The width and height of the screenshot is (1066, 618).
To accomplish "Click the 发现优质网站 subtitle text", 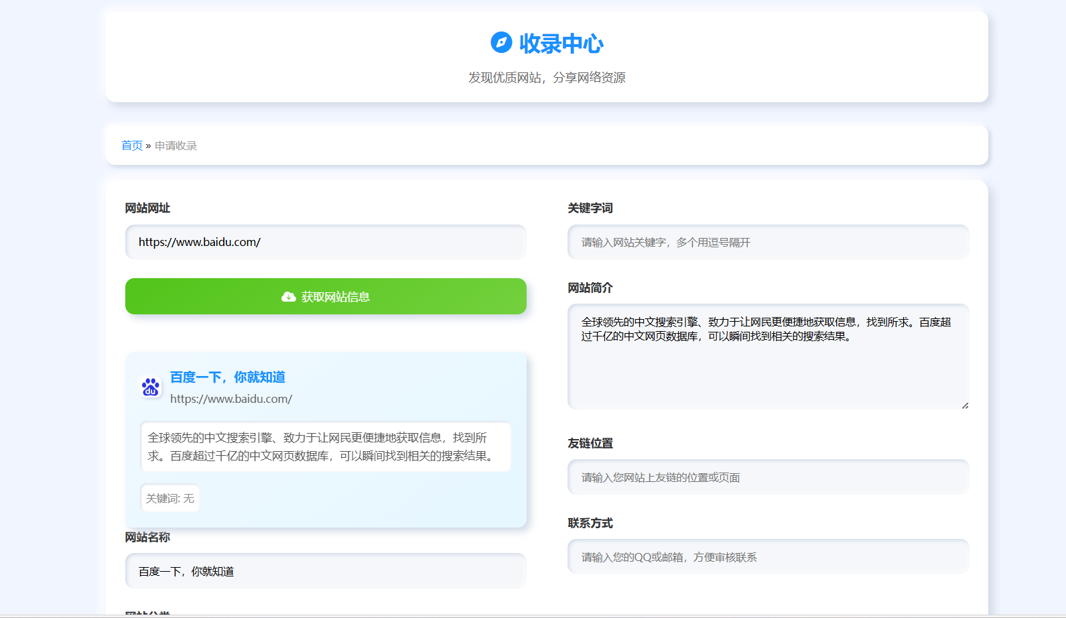I will [547, 78].
